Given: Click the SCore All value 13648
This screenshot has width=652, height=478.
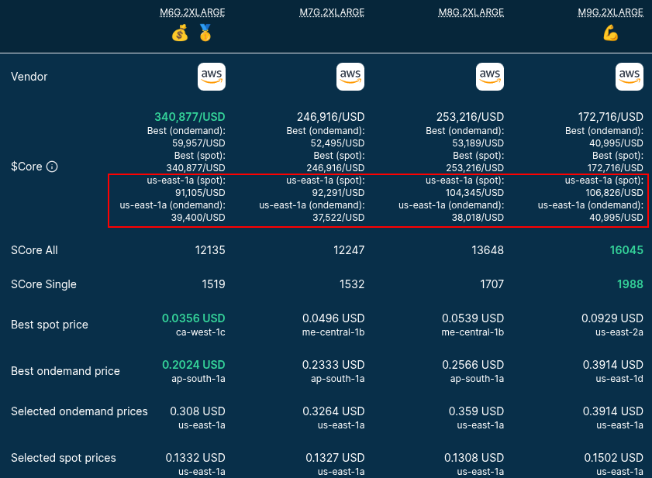Looking at the screenshot, I should (x=488, y=250).
